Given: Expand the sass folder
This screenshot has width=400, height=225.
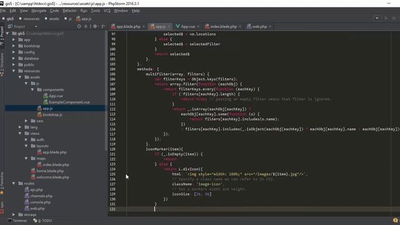Looking at the screenshot, I should tap(26, 121).
